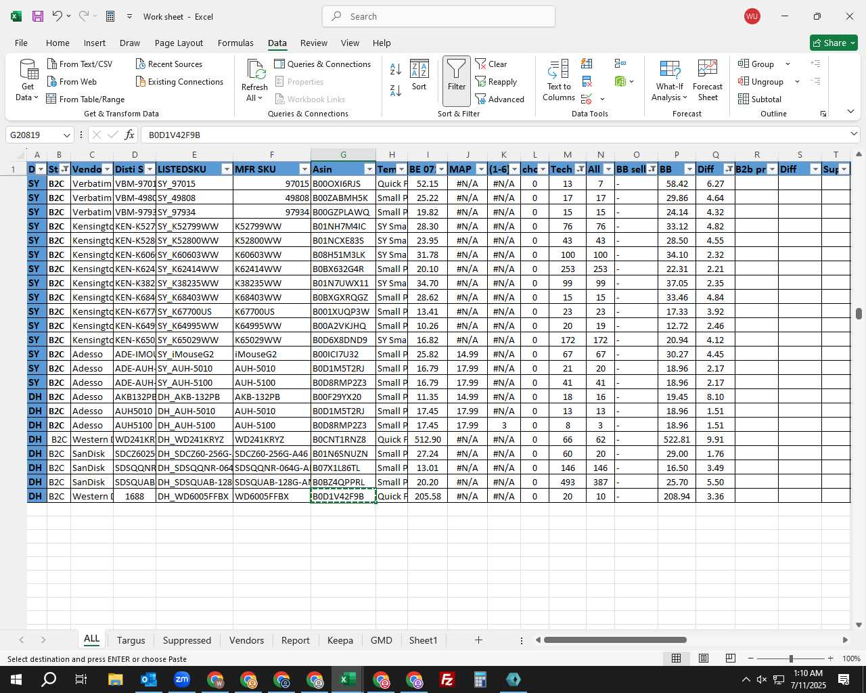Switch to Normal view in status bar

pyautogui.click(x=676, y=658)
